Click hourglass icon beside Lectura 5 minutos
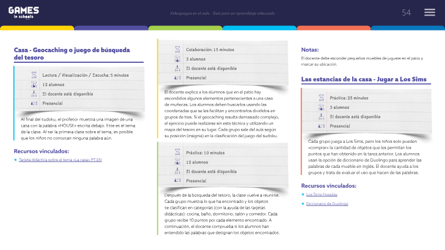 tap(34, 75)
